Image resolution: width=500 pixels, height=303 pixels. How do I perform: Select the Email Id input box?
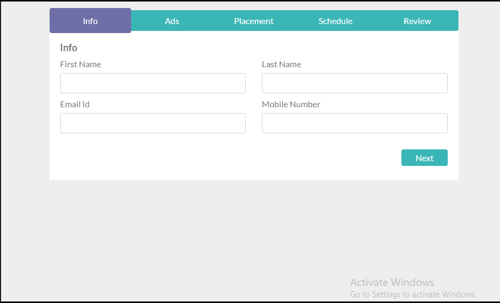click(153, 123)
